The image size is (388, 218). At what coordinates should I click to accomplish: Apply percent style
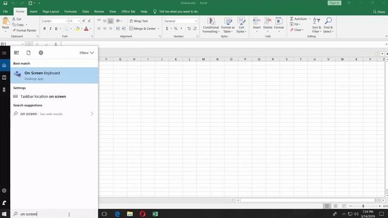pyautogui.click(x=176, y=28)
